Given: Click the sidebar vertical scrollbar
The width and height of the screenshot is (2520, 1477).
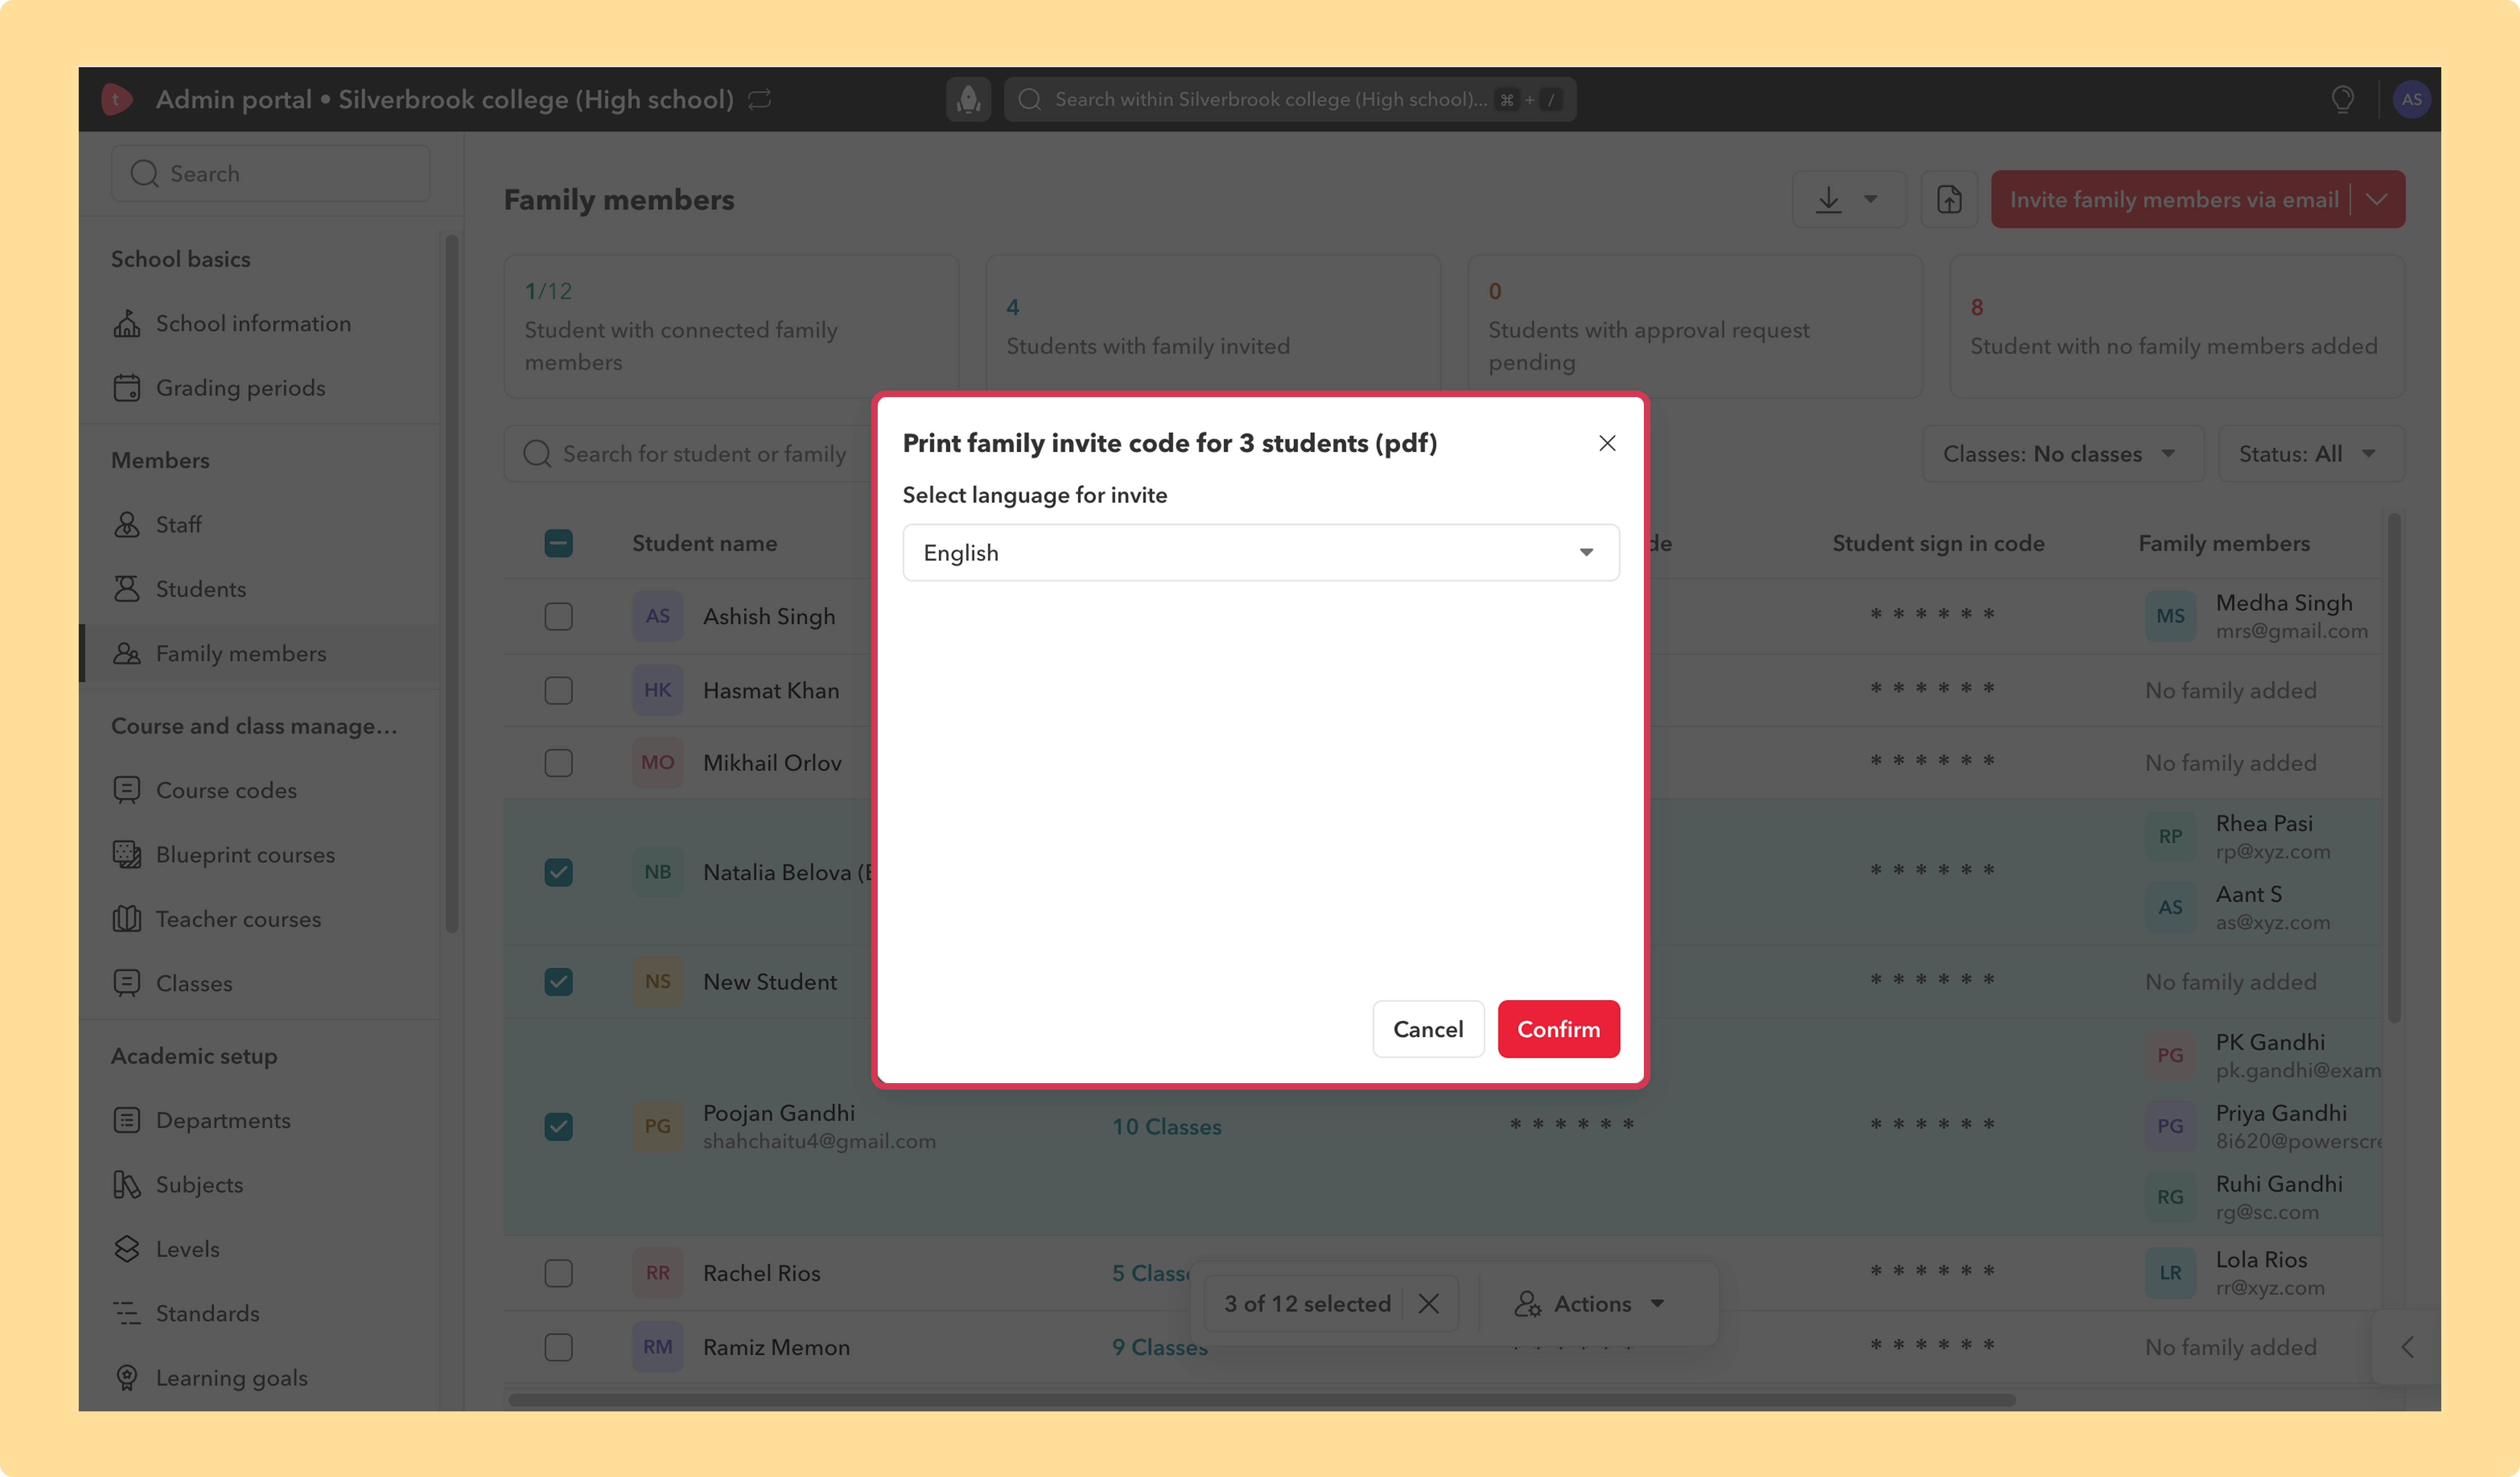Looking at the screenshot, I should tap(451, 583).
